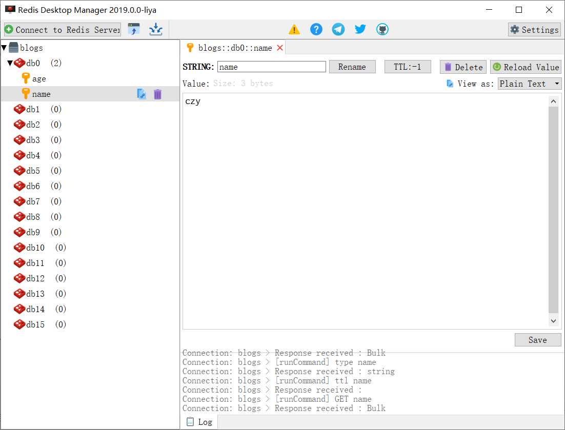
Task: Click the db1 red database icon
Action: [x=19, y=109]
